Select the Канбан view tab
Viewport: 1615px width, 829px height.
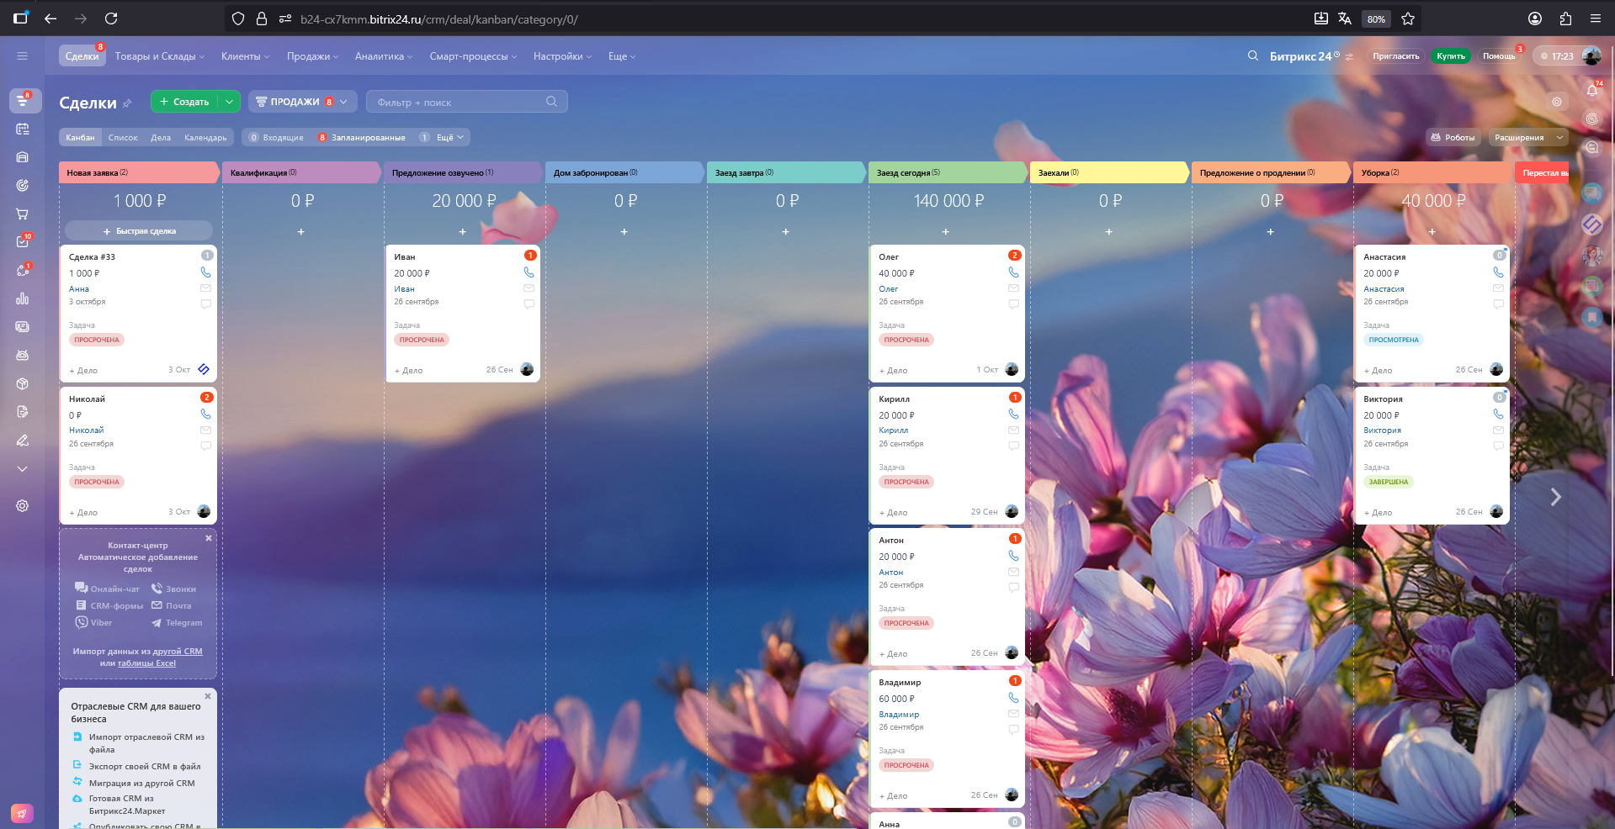[81, 137]
